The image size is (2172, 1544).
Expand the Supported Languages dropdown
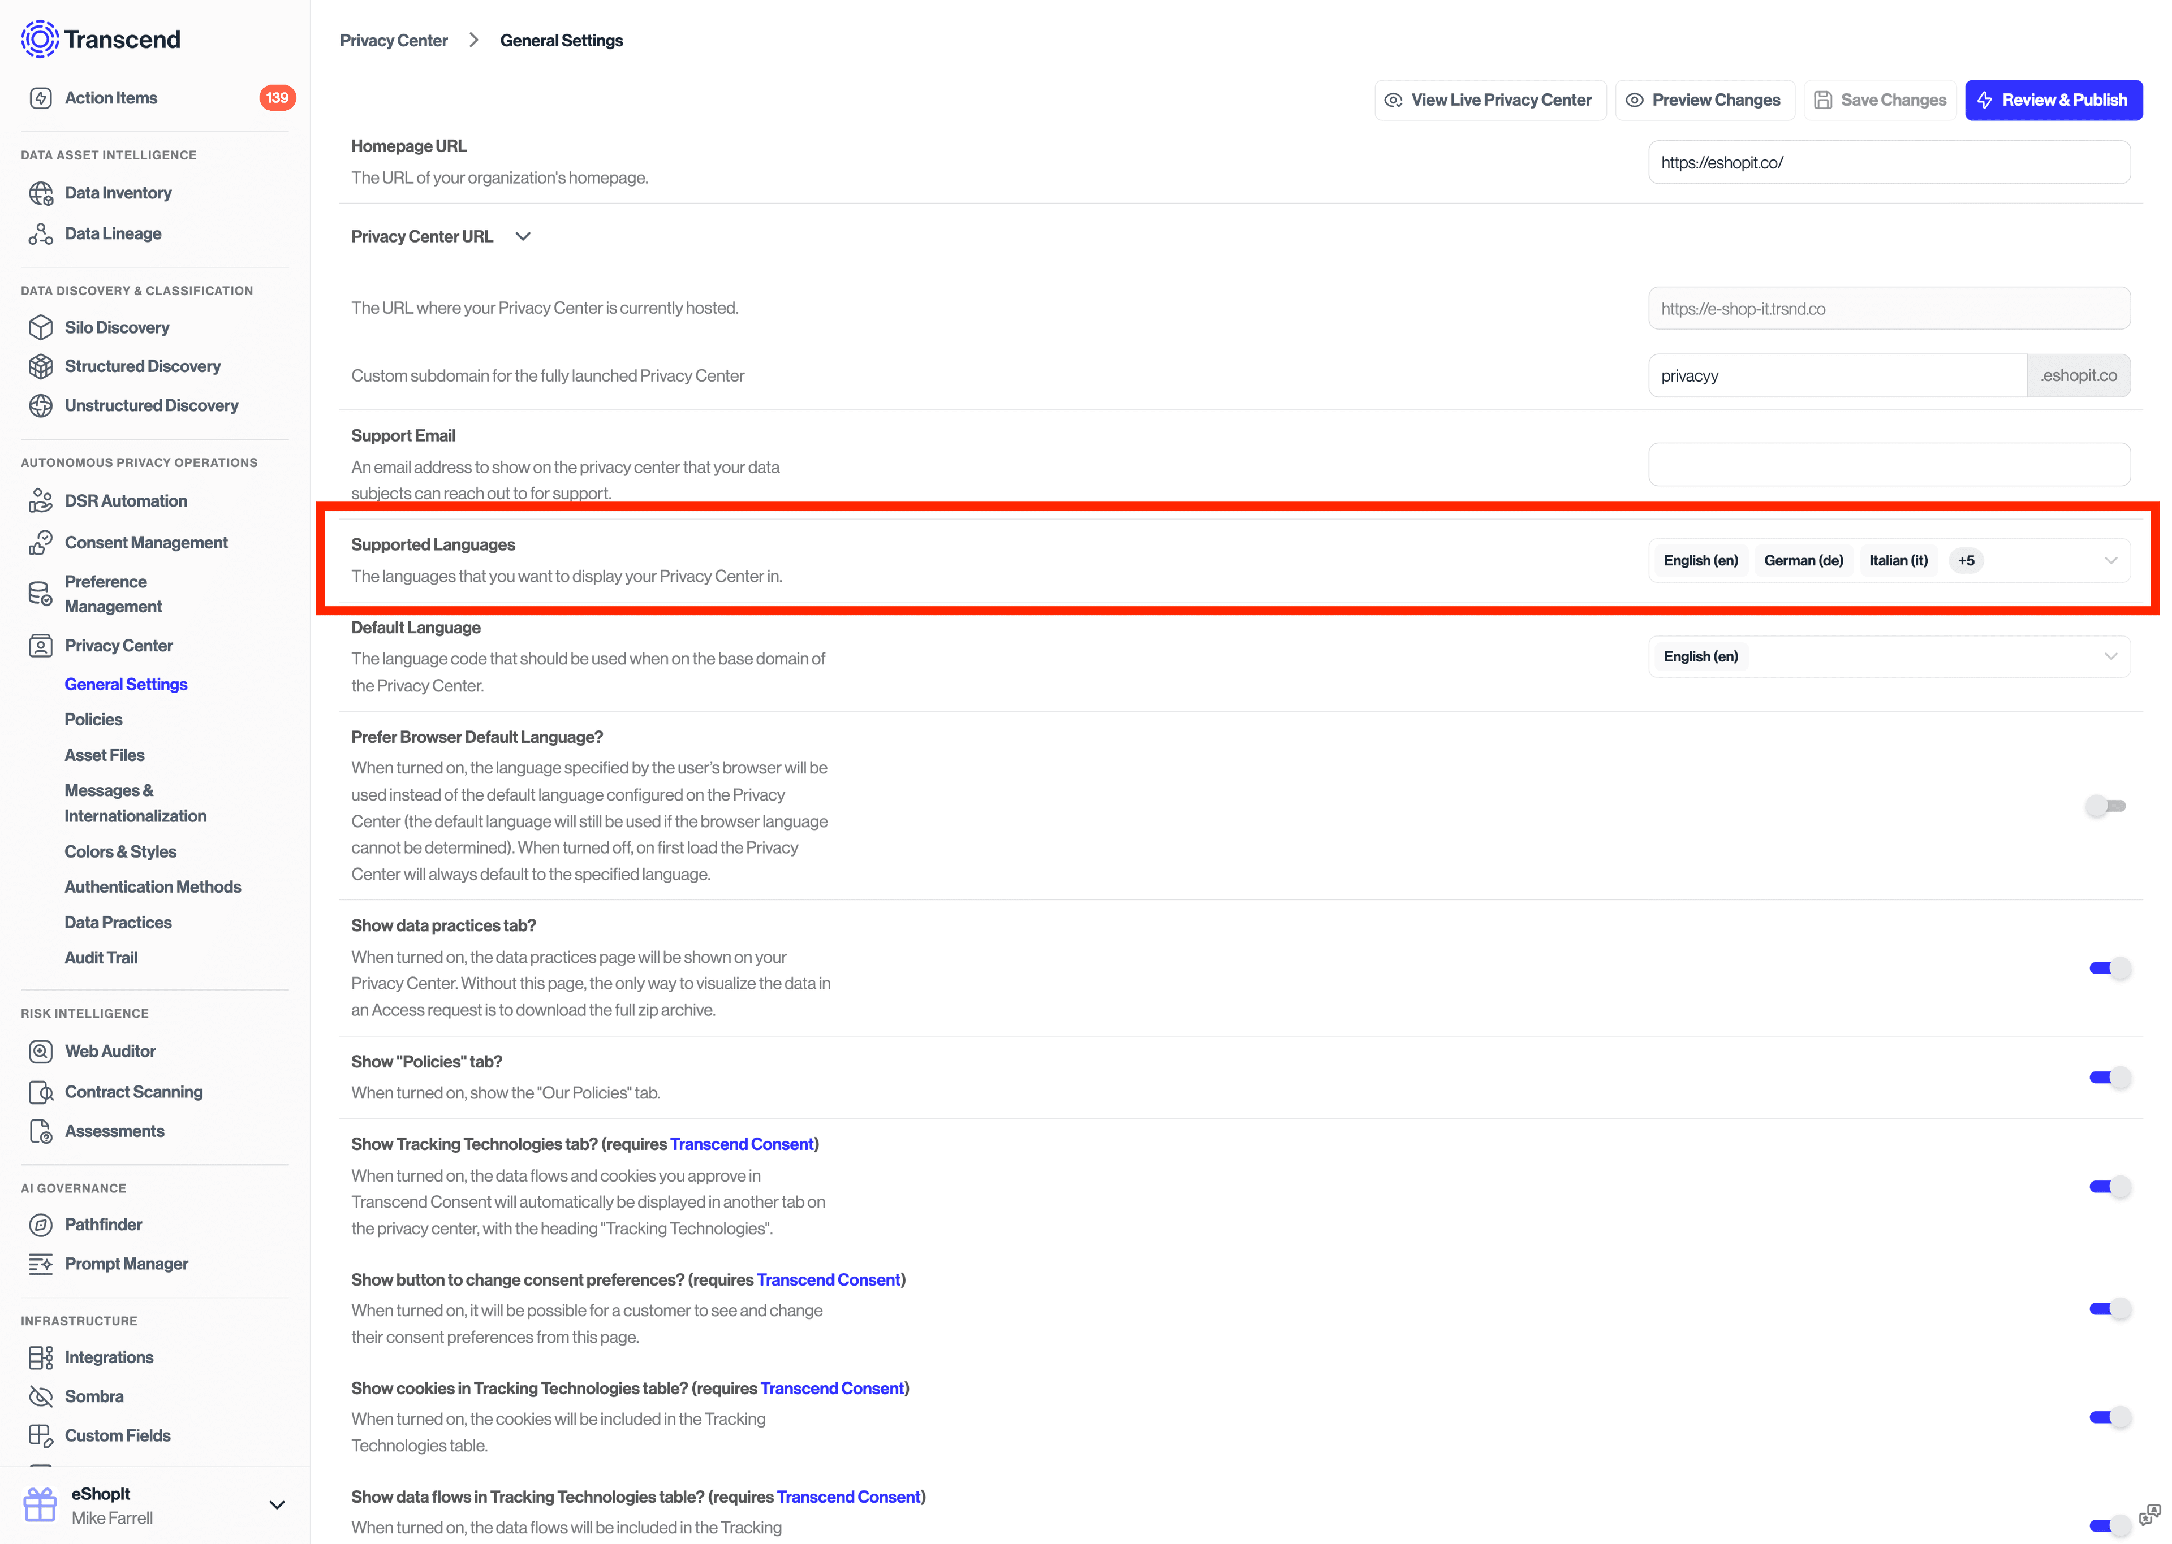(x=2111, y=560)
